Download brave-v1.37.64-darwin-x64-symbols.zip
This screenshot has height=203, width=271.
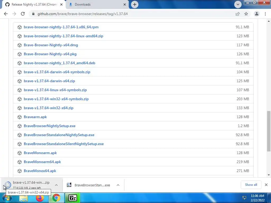pyautogui.click(x=57, y=72)
